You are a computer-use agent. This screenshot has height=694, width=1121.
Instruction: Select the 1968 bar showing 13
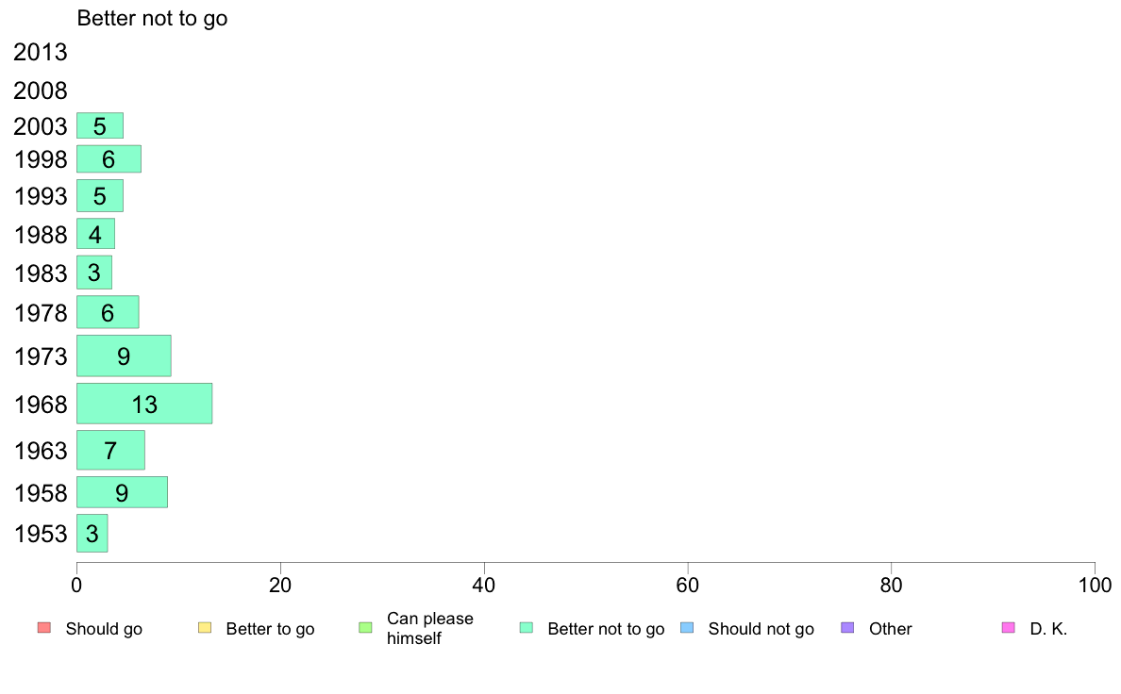(x=144, y=404)
